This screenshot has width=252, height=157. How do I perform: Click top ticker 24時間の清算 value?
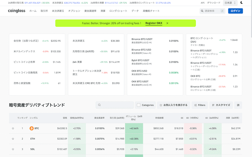(111, 3)
